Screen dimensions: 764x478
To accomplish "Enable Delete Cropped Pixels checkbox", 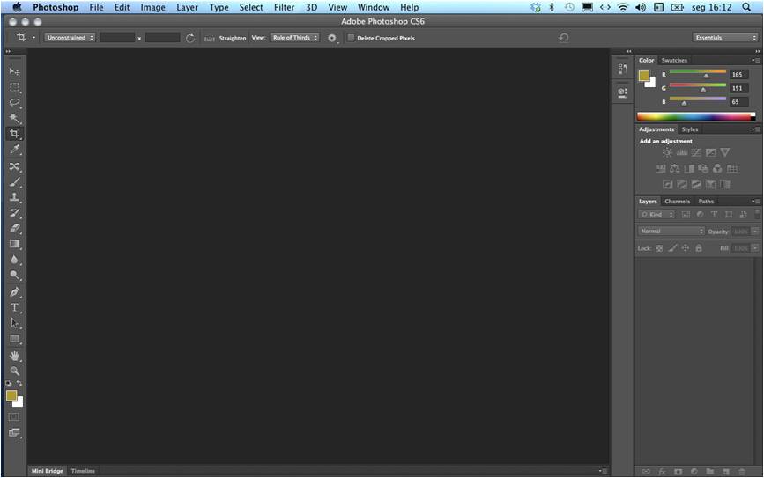I will pyautogui.click(x=351, y=38).
